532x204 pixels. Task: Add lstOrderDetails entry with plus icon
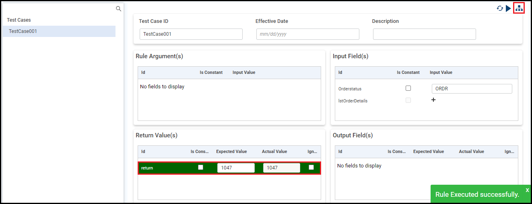(433, 100)
